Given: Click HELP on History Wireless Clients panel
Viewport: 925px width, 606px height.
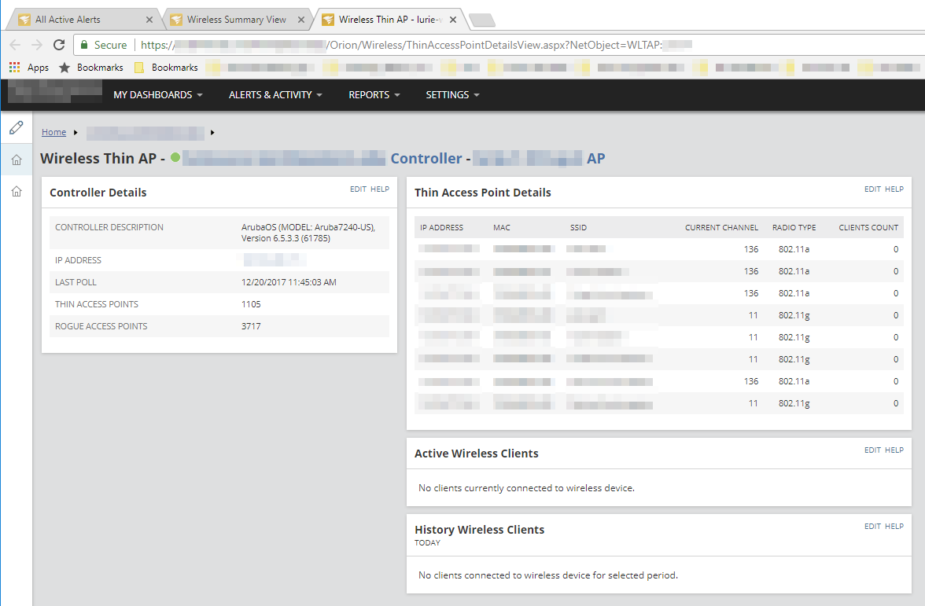Looking at the screenshot, I should (894, 527).
